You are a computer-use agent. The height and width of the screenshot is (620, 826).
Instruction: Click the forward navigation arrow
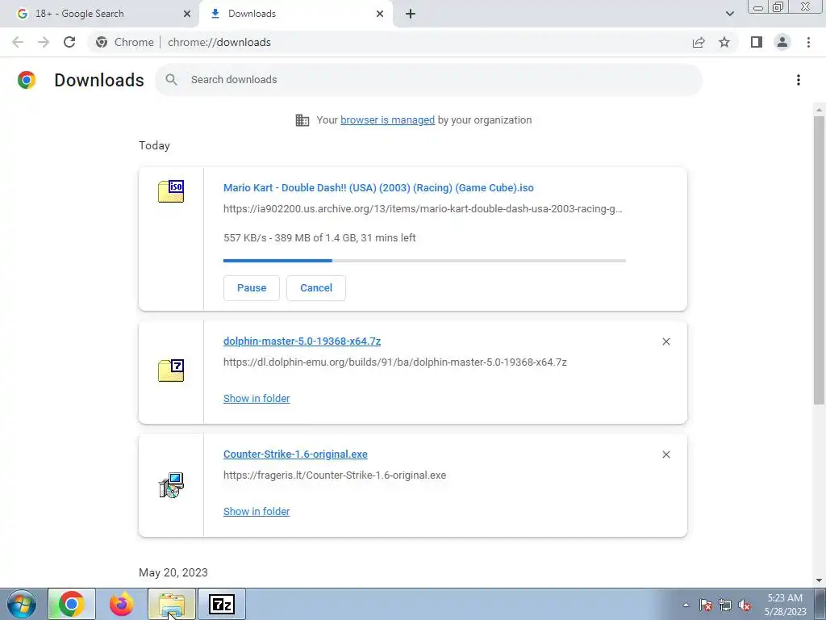(x=44, y=42)
